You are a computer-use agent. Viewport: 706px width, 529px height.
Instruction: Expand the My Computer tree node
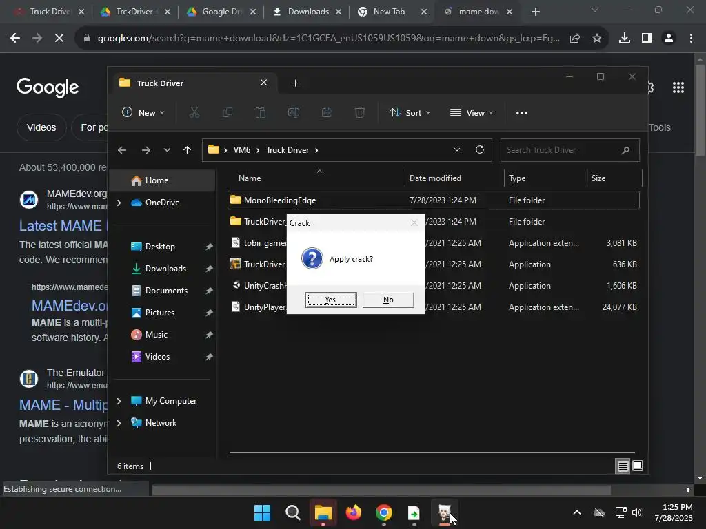point(119,401)
